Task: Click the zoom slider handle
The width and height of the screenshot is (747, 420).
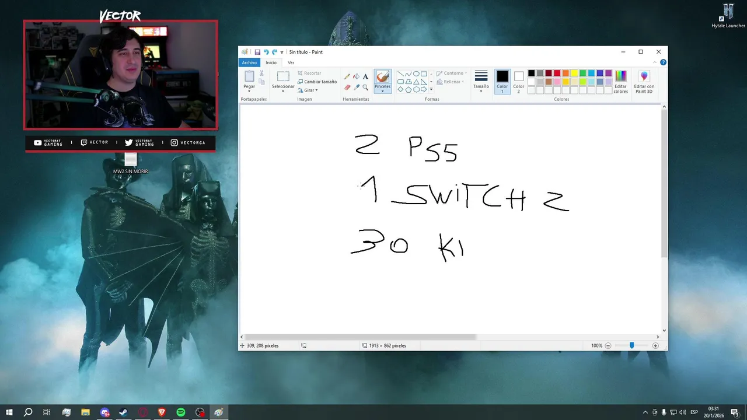Action: [631, 346]
